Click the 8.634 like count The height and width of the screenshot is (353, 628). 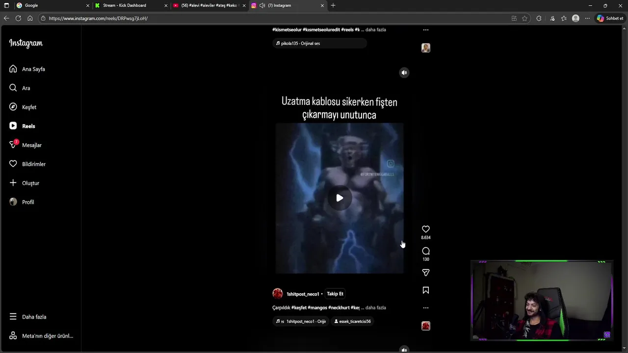coord(426,237)
